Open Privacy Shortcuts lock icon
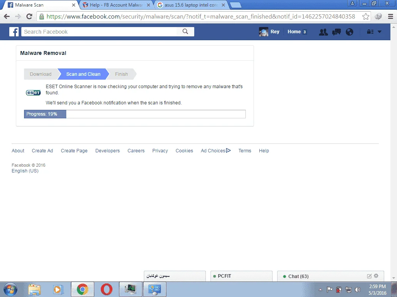 [370, 32]
